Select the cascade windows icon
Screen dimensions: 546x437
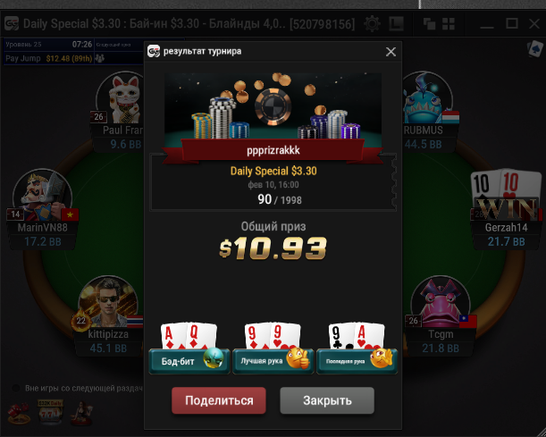click(x=429, y=24)
